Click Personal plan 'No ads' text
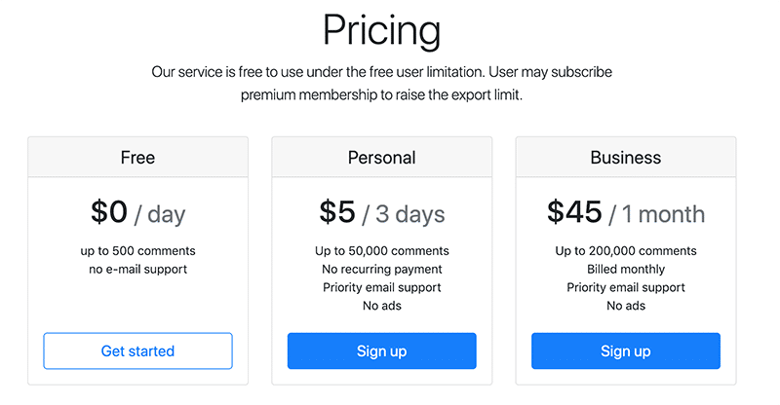The width and height of the screenshot is (780, 405). point(381,306)
